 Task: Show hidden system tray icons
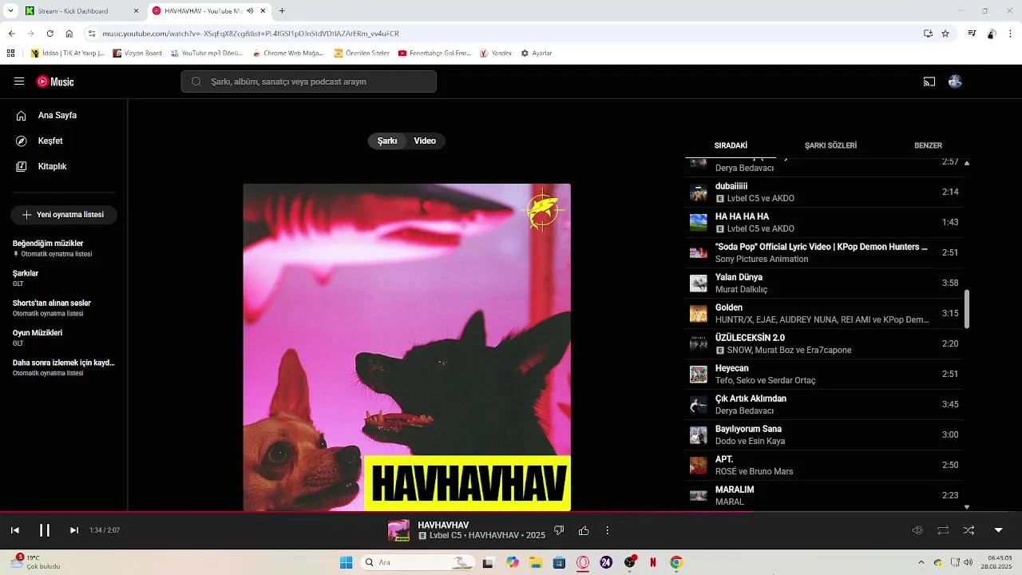coord(921,562)
